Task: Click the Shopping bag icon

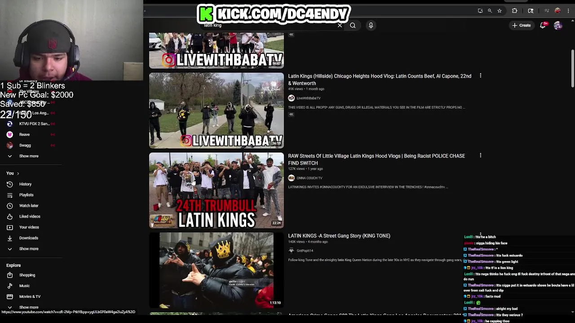Action: 10,275
